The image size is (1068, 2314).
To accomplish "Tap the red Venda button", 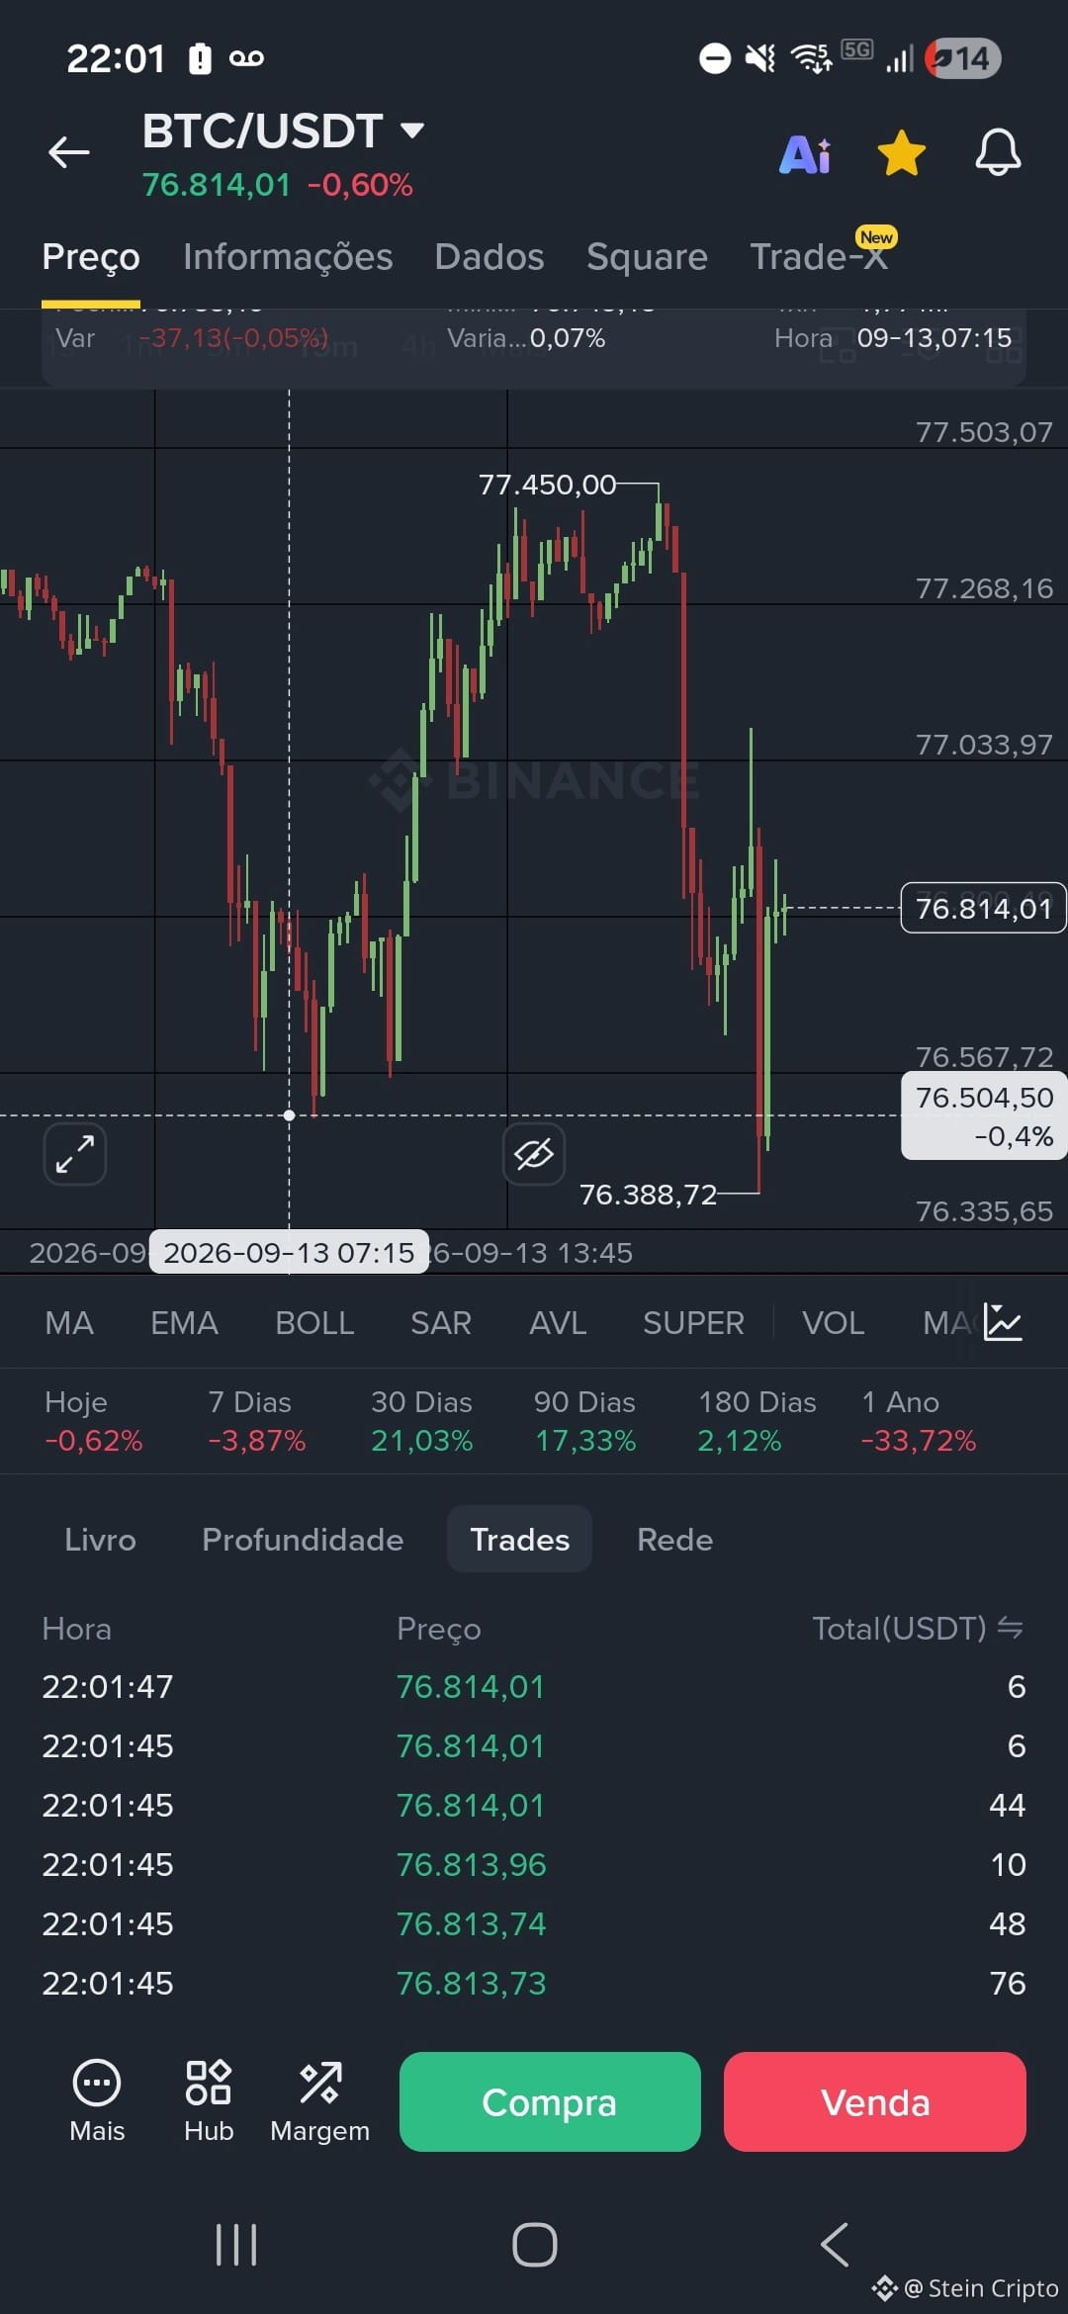I will [875, 2101].
